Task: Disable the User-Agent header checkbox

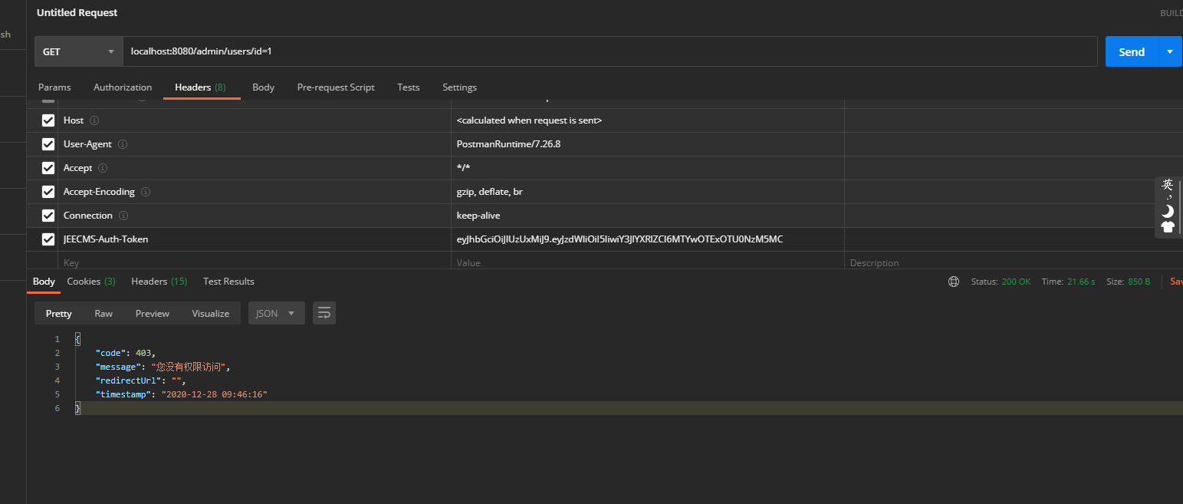Action: click(48, 144)
